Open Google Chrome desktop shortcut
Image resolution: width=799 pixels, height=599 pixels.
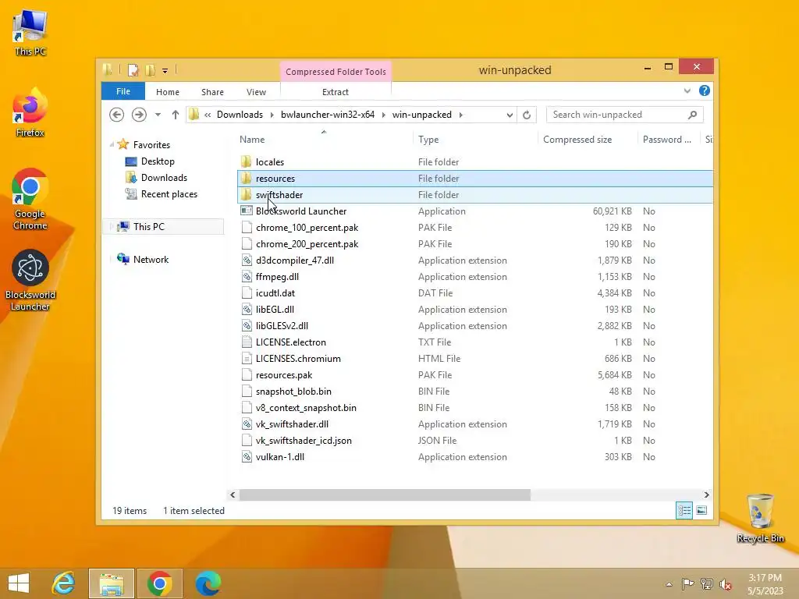click(x=30, y=199)
